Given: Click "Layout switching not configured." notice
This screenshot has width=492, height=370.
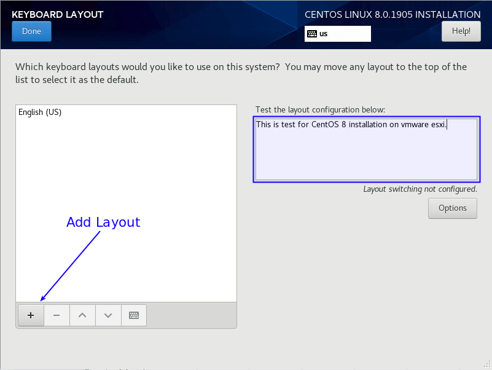Looking at the screenshot, I should click(x=420, y=189).
